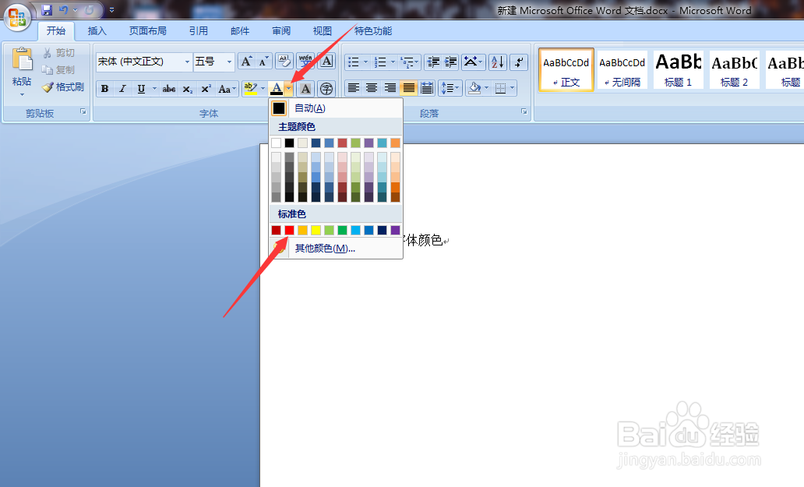Image resolution: width=804 pixels, height=487 pixels.
Task: Switch to the 页面布局 ribbon tab
Action: tap(148, 30)
